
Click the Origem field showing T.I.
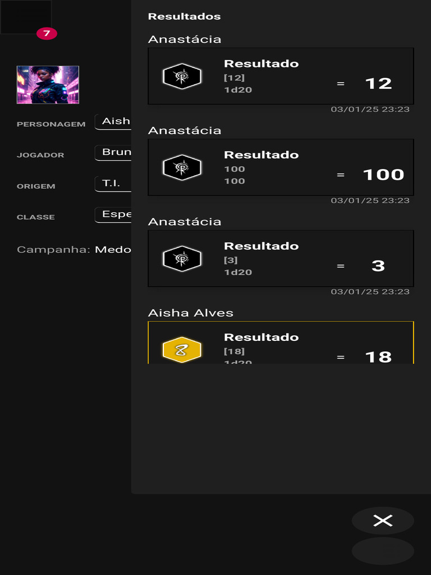(113, 184)
